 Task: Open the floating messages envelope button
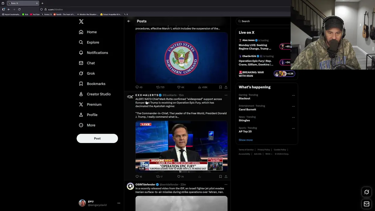[x=367, y=204]
